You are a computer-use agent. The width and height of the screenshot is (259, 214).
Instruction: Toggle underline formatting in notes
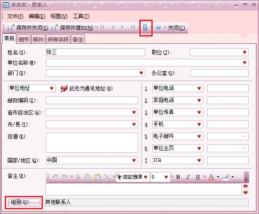(x=198, y=177)
